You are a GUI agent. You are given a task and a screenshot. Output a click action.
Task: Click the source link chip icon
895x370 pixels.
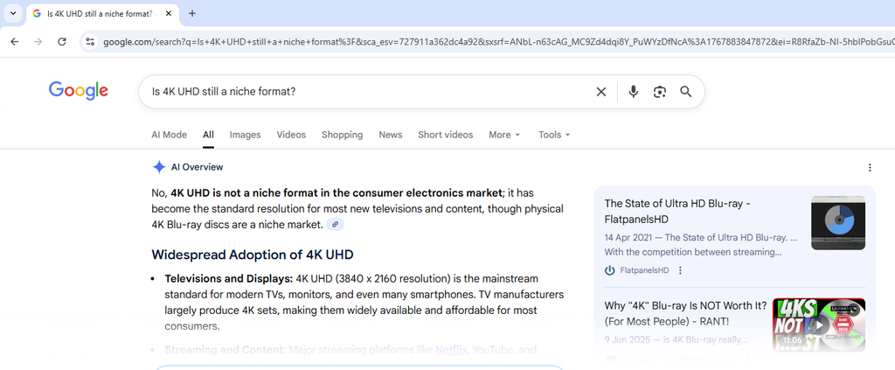pyautogui.click(x=335, y=225)
